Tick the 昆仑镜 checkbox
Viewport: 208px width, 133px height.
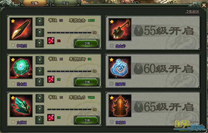click(13, 84)
